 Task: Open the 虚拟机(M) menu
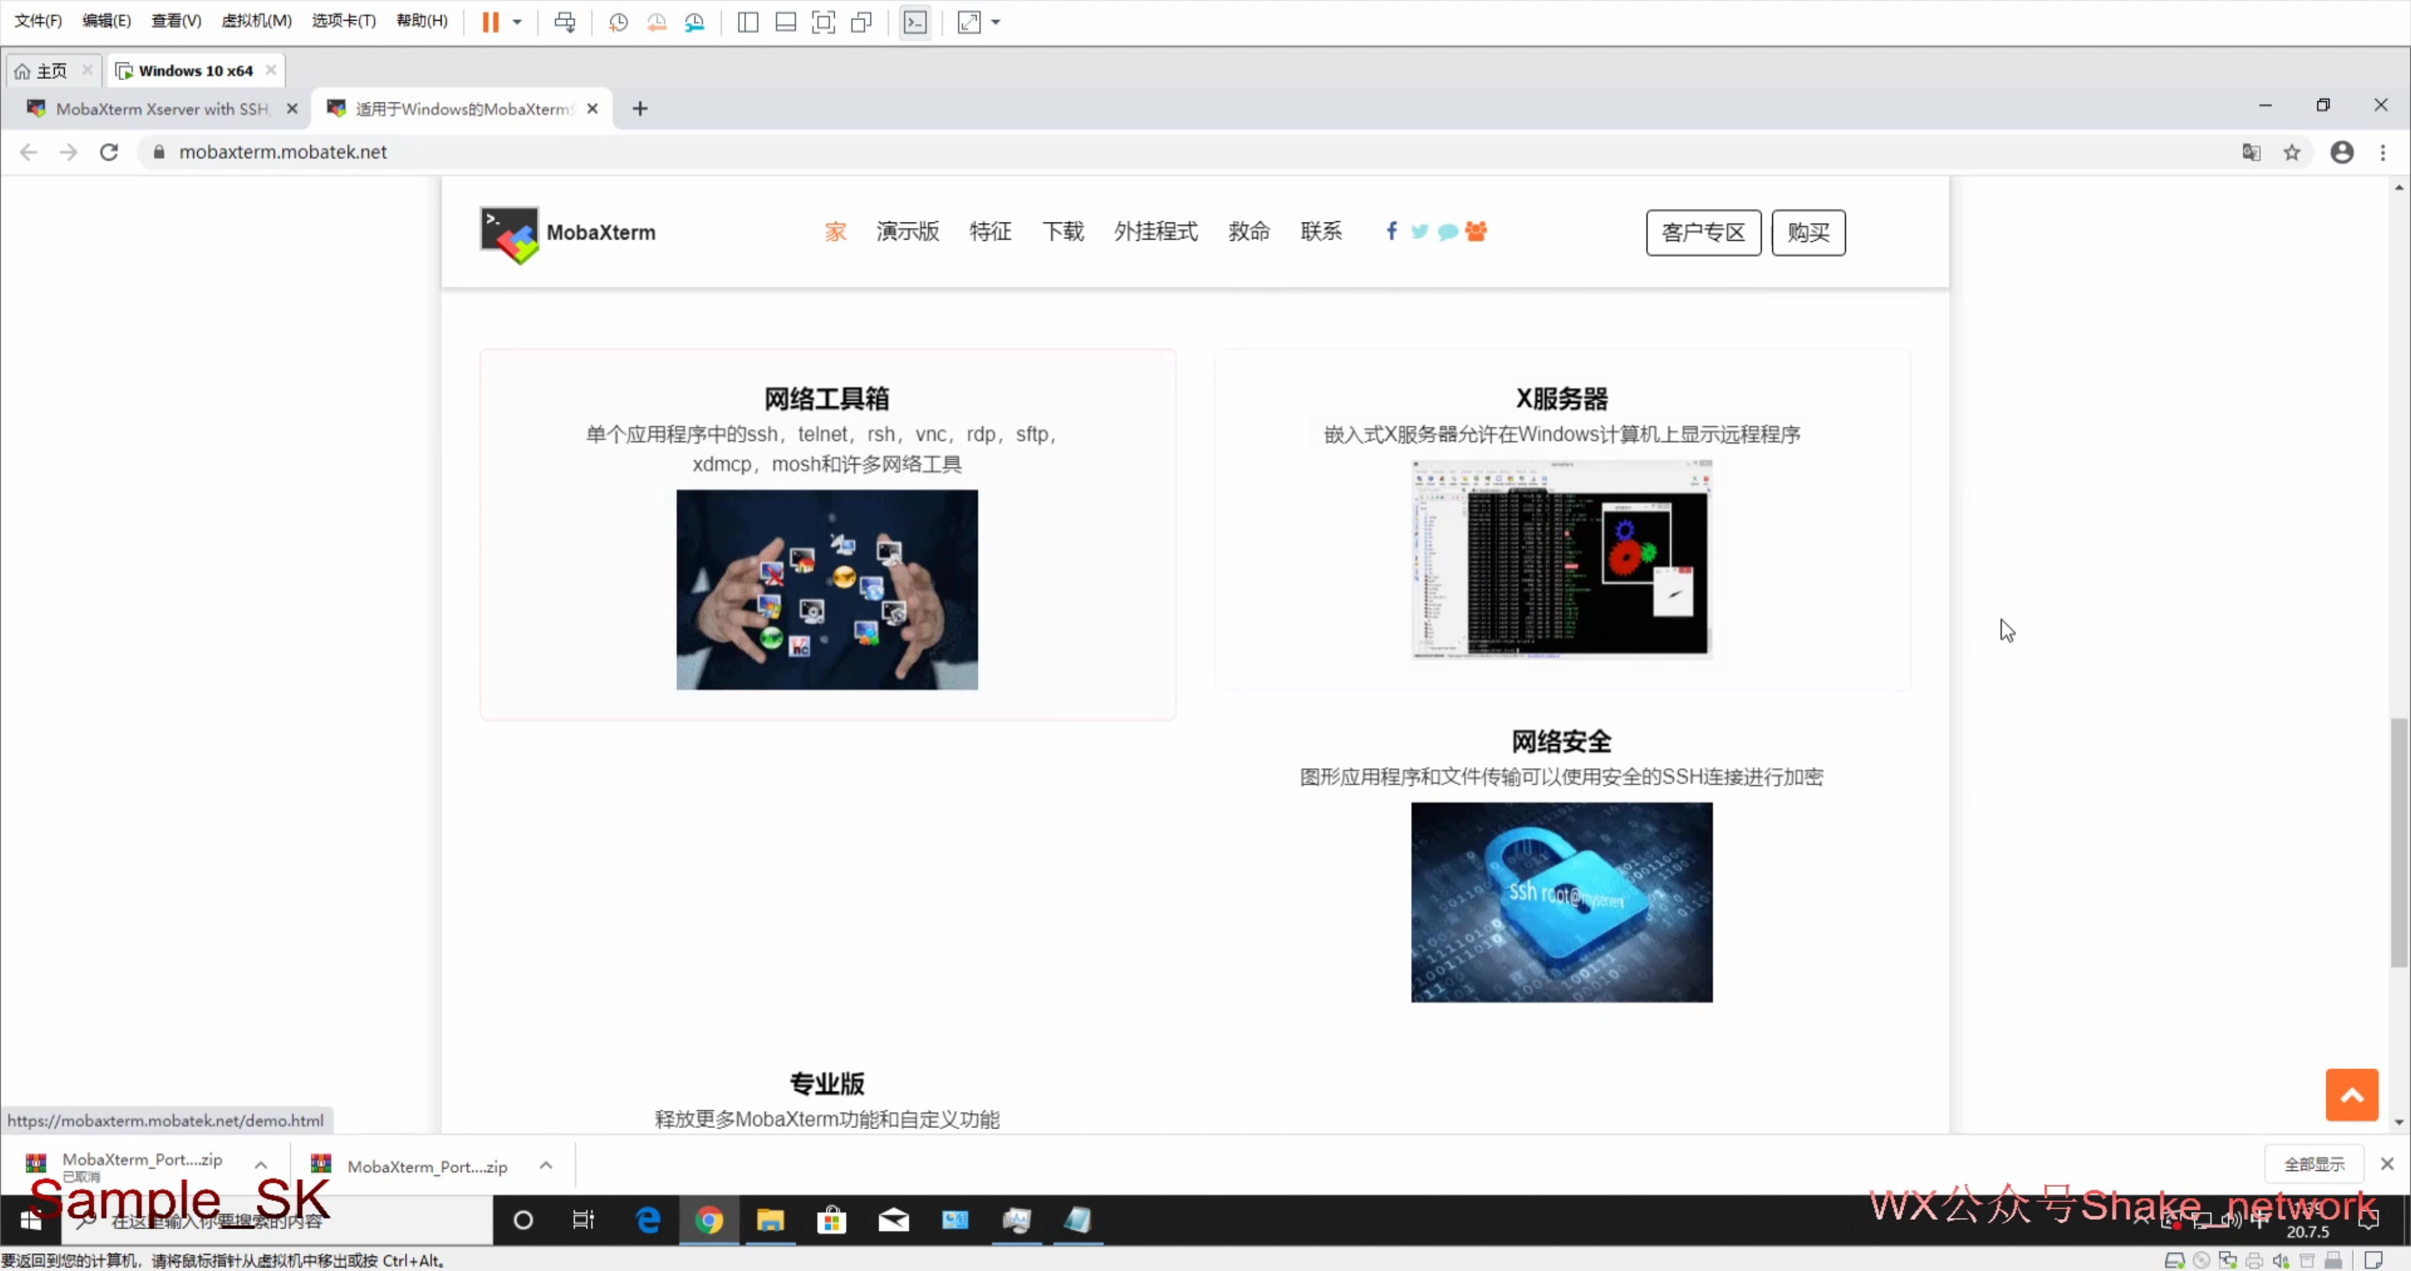[257, 21]
